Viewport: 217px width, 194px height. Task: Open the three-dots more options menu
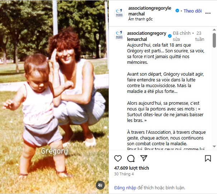click(x=208, y=13)
